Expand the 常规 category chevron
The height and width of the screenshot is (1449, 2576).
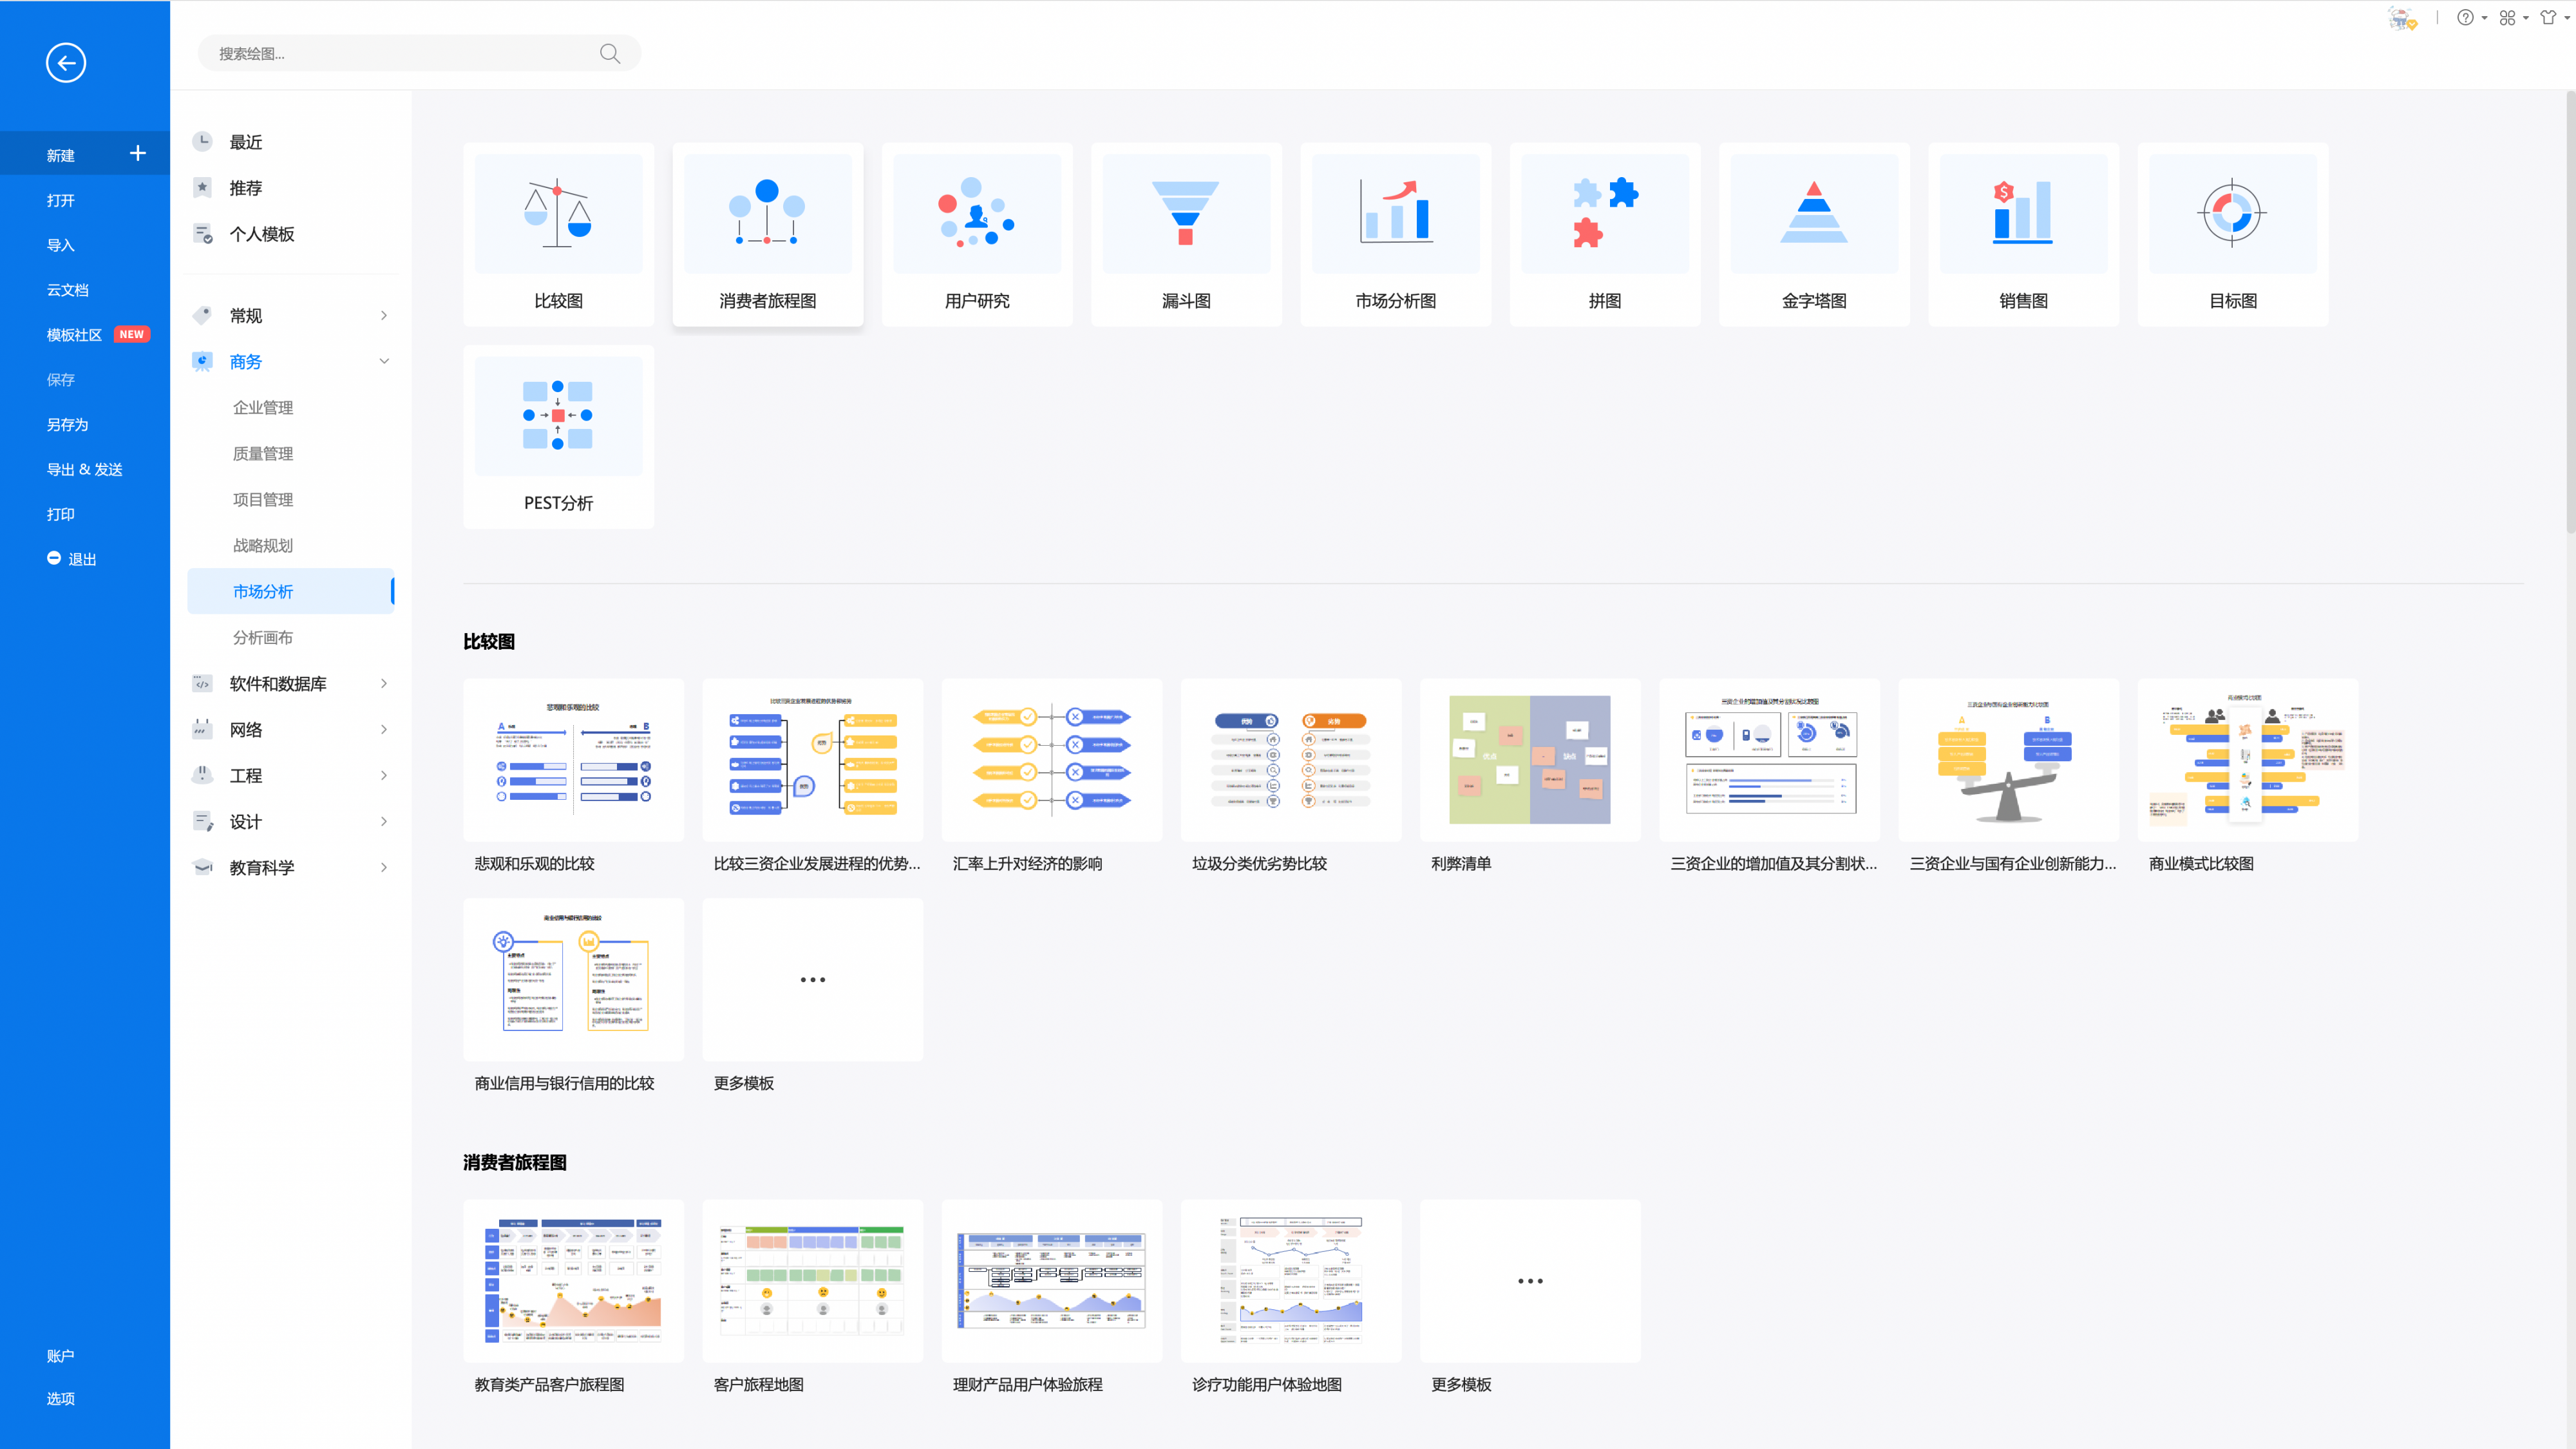pos(384,315)
